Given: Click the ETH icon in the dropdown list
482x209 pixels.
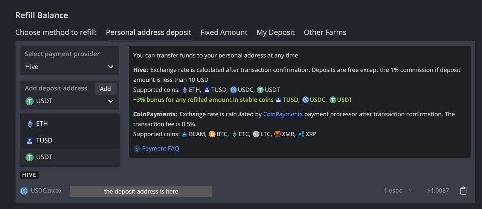Looking at the screenshot, I should pos(30,124).
